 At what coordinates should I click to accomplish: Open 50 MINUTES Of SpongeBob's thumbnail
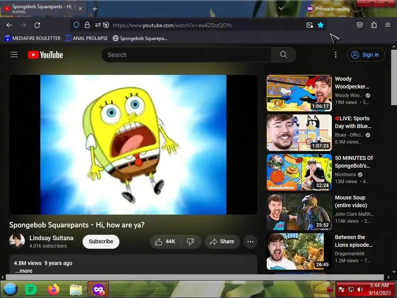click(299, 172)
